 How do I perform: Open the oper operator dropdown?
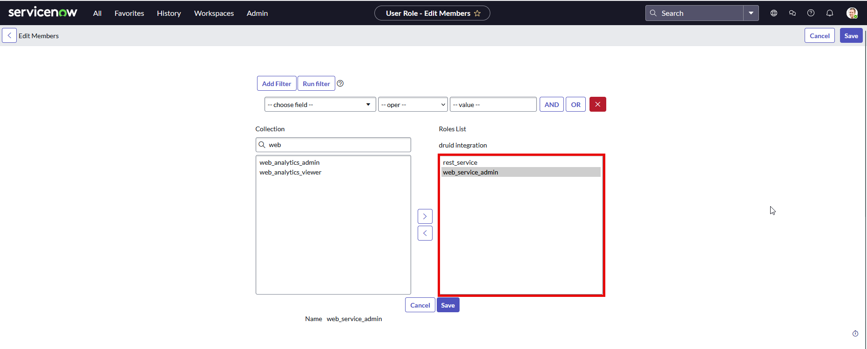pyautogui.click(x=413, y=105)
